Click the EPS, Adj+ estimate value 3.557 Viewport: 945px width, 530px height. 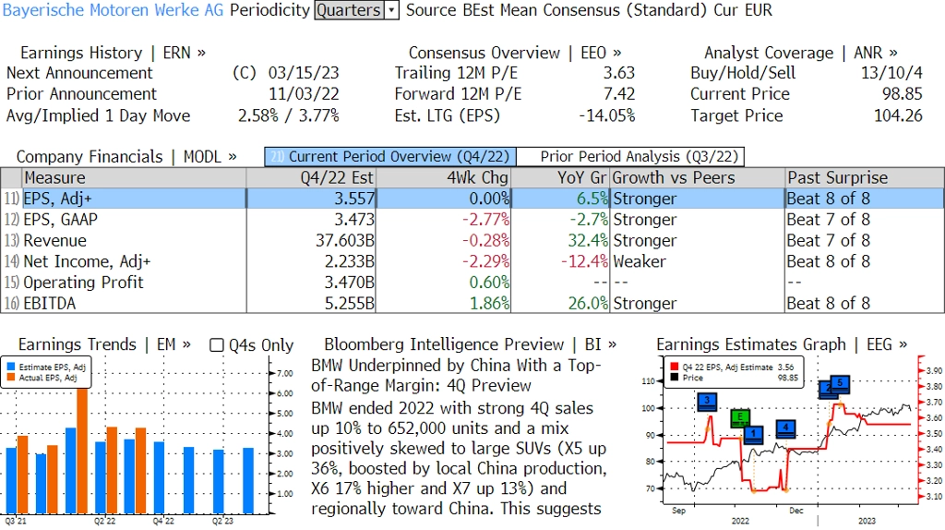point(354,199)
